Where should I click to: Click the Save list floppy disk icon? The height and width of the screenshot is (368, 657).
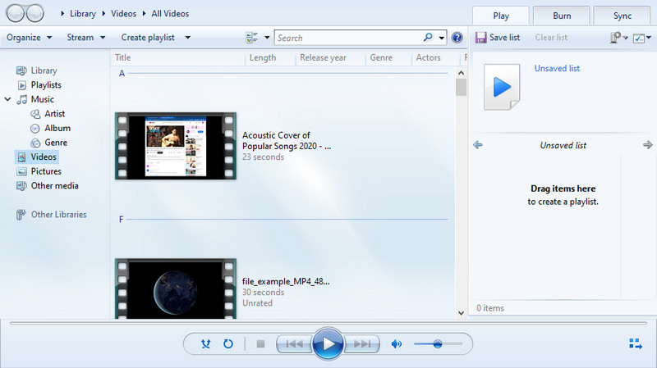click(x=480, y=38)
